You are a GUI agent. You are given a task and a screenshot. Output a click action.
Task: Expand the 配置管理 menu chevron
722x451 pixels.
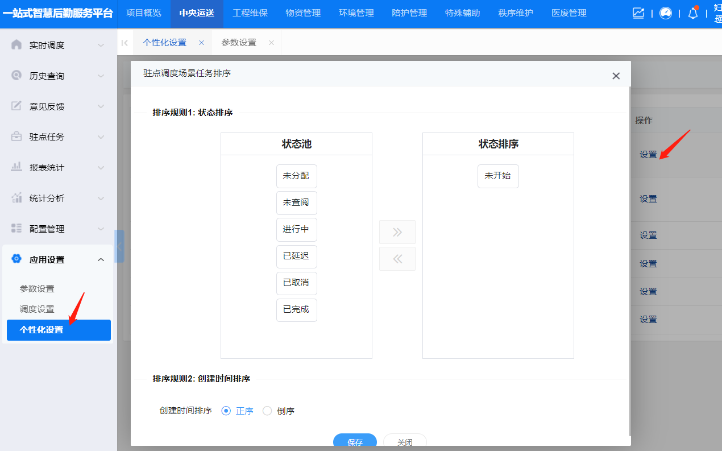point(101,229)
